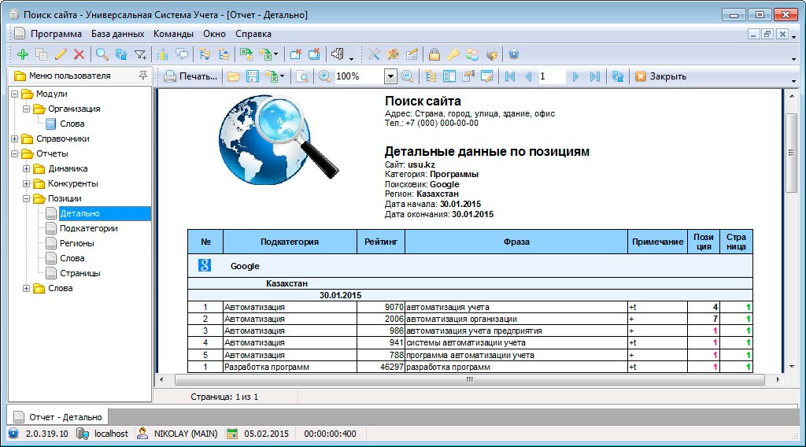Click the blue info icon in main toolbar
The image size is (806, 447).
(513, 54)
